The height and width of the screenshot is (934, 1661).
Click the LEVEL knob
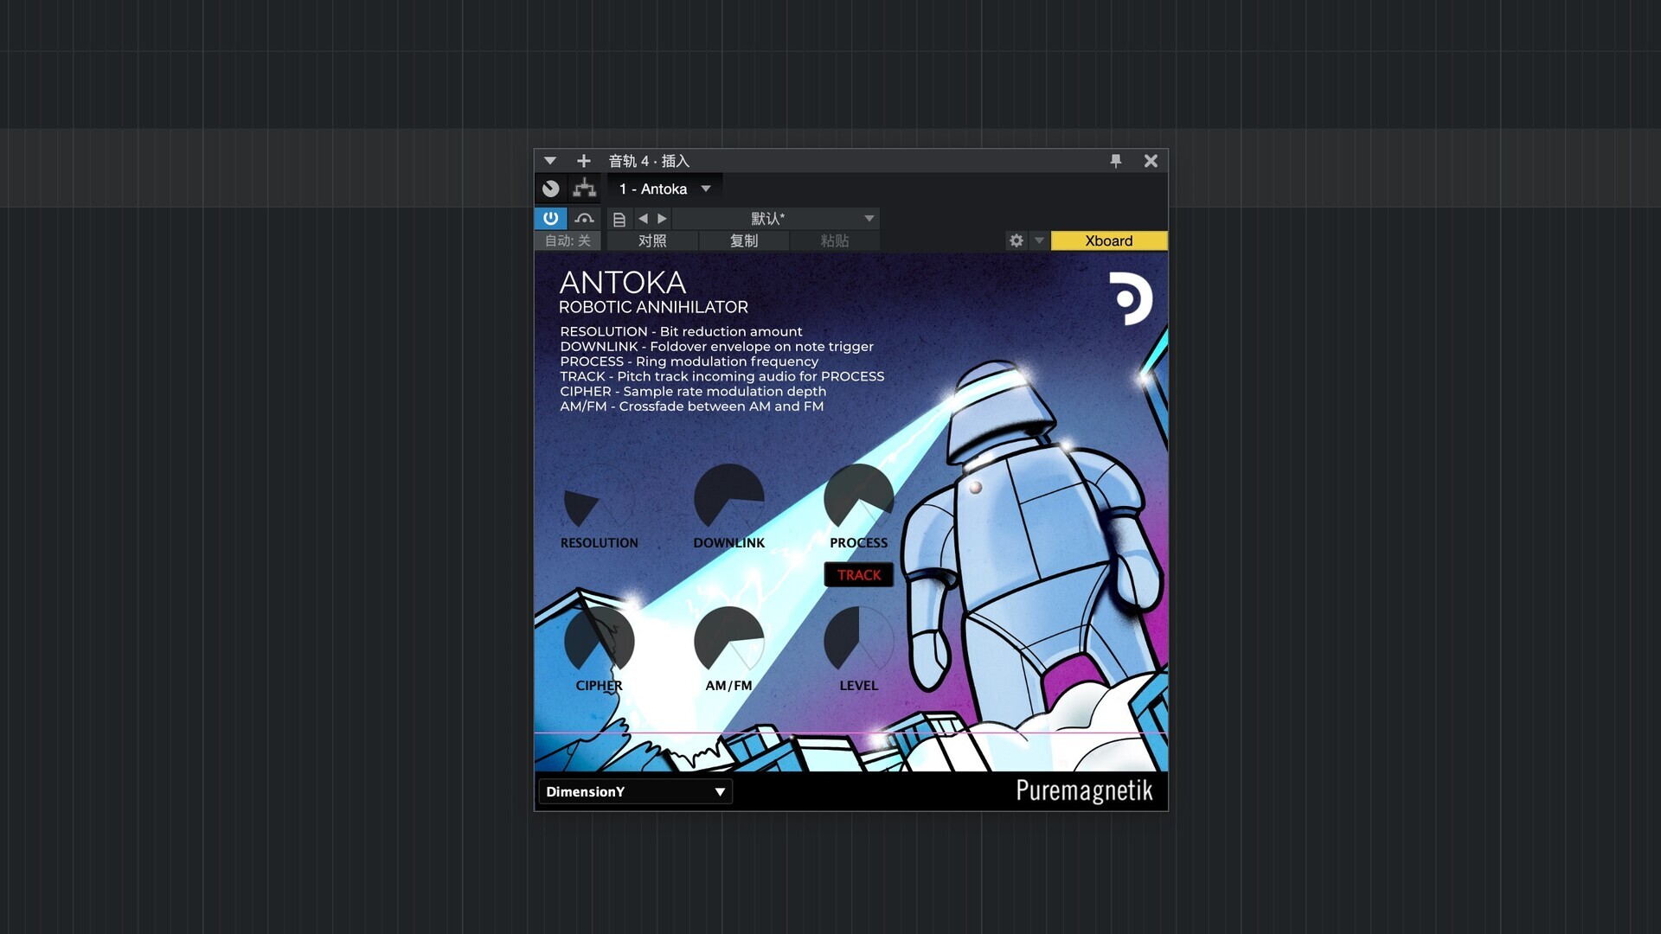(x=858, y=642)
